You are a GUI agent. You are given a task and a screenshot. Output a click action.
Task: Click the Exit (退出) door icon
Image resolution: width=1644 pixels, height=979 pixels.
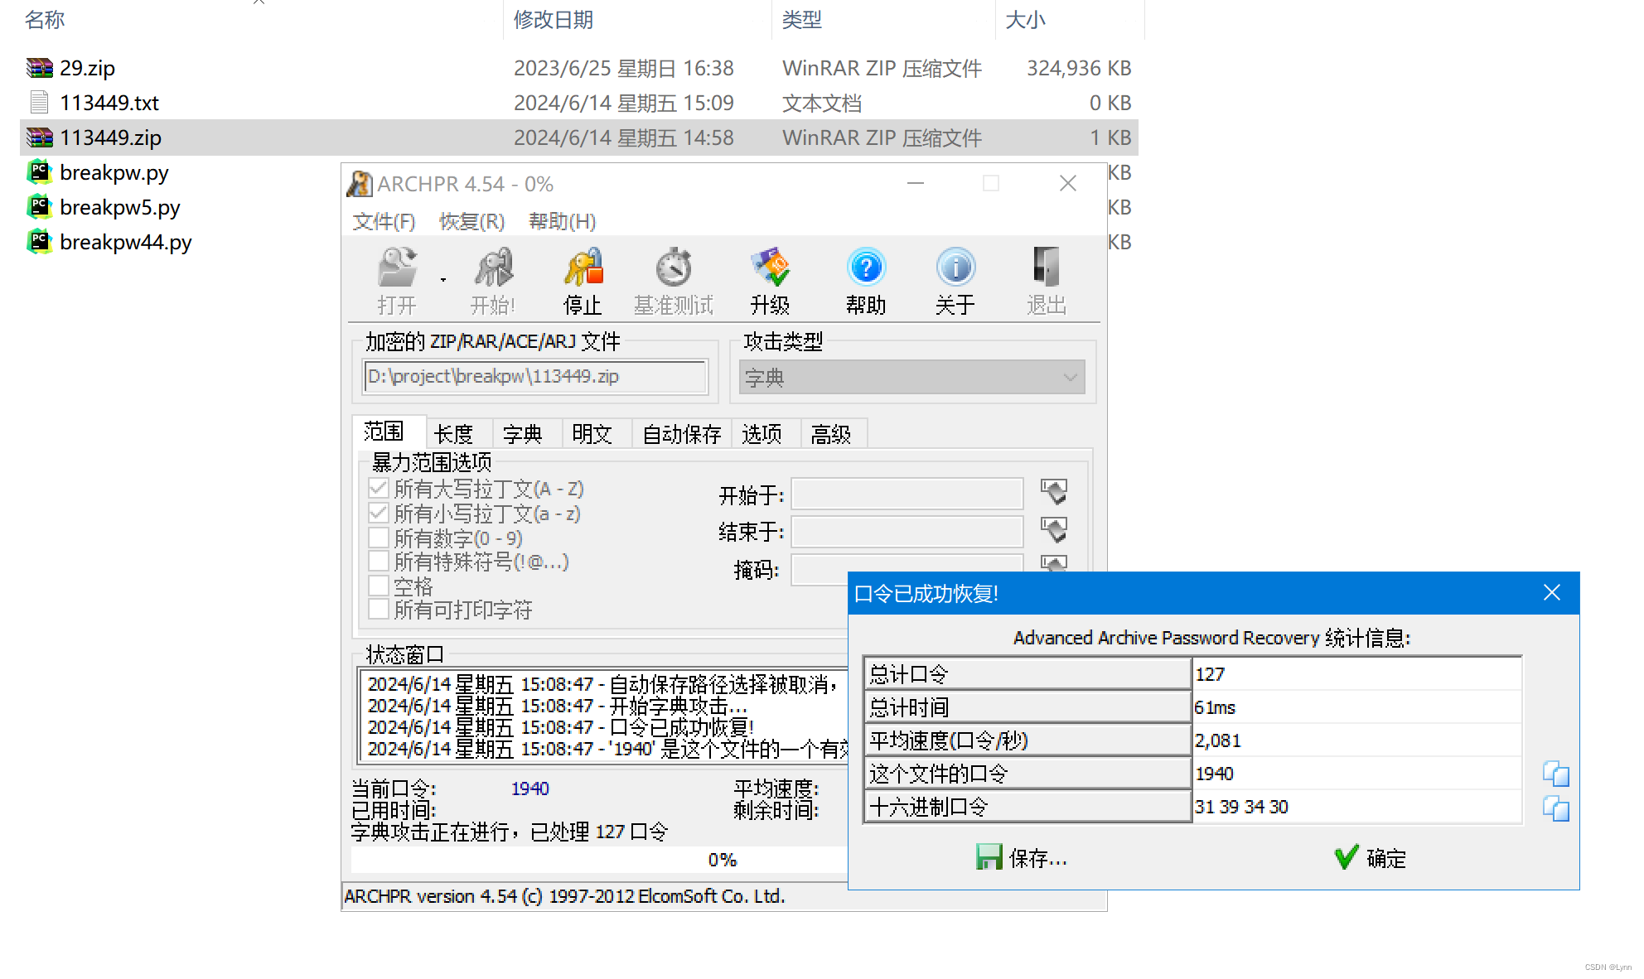pyautogui.click(x=1047, y=268)
